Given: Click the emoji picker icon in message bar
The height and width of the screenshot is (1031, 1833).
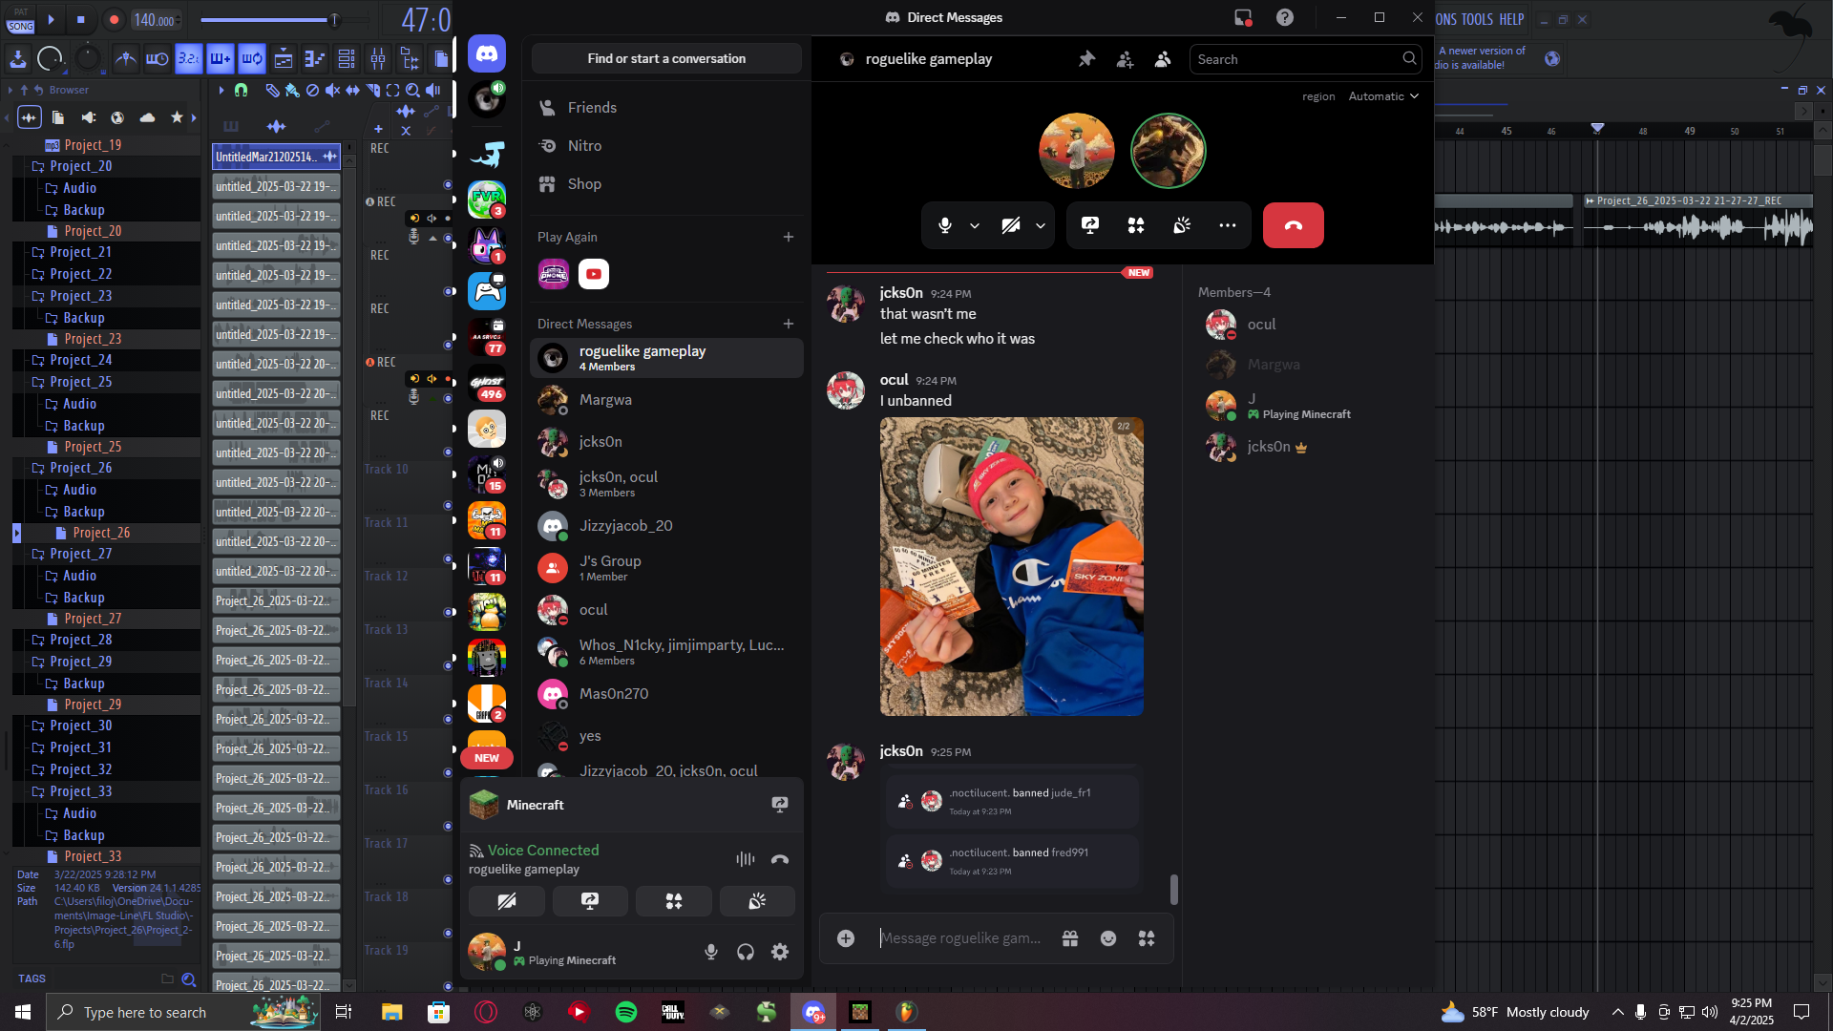Looking at the screenshot, I should point(1107,938).
